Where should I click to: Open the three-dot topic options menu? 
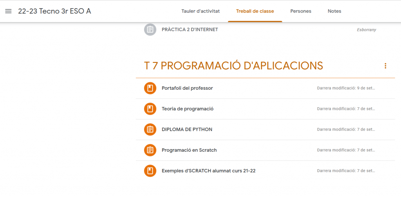[x=385, y=66]
